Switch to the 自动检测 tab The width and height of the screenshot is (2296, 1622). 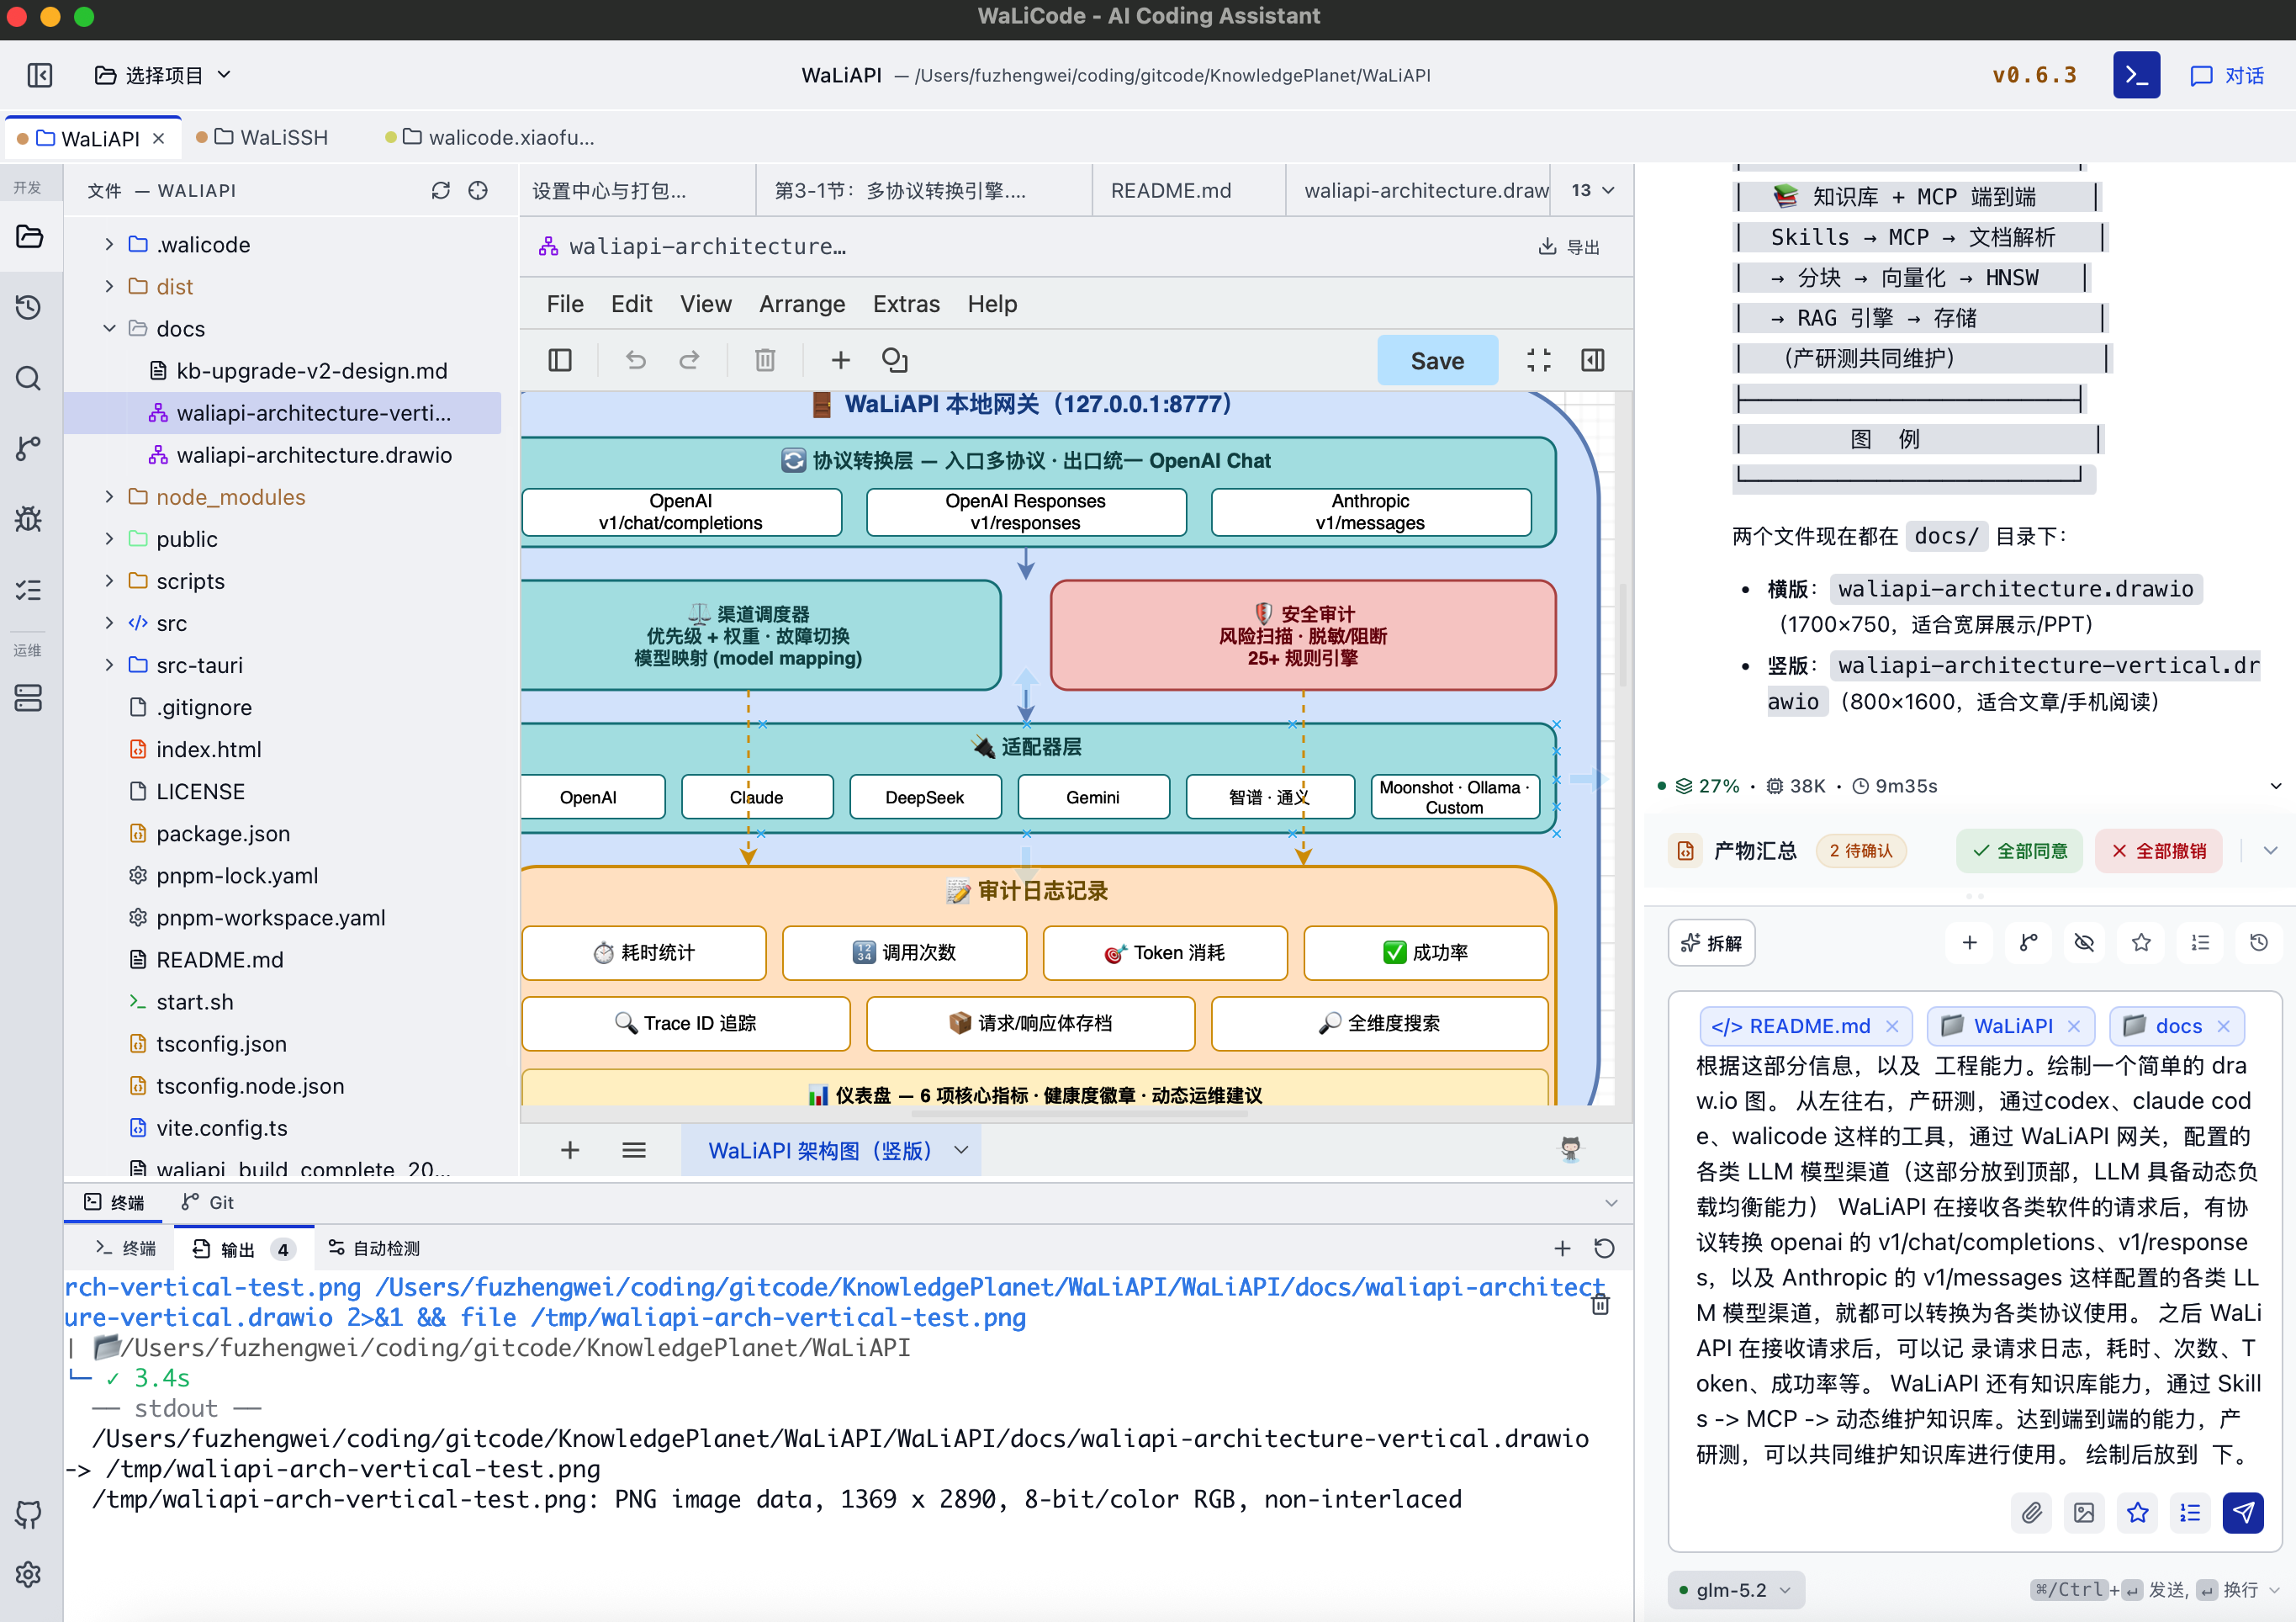coord(374,1248)
